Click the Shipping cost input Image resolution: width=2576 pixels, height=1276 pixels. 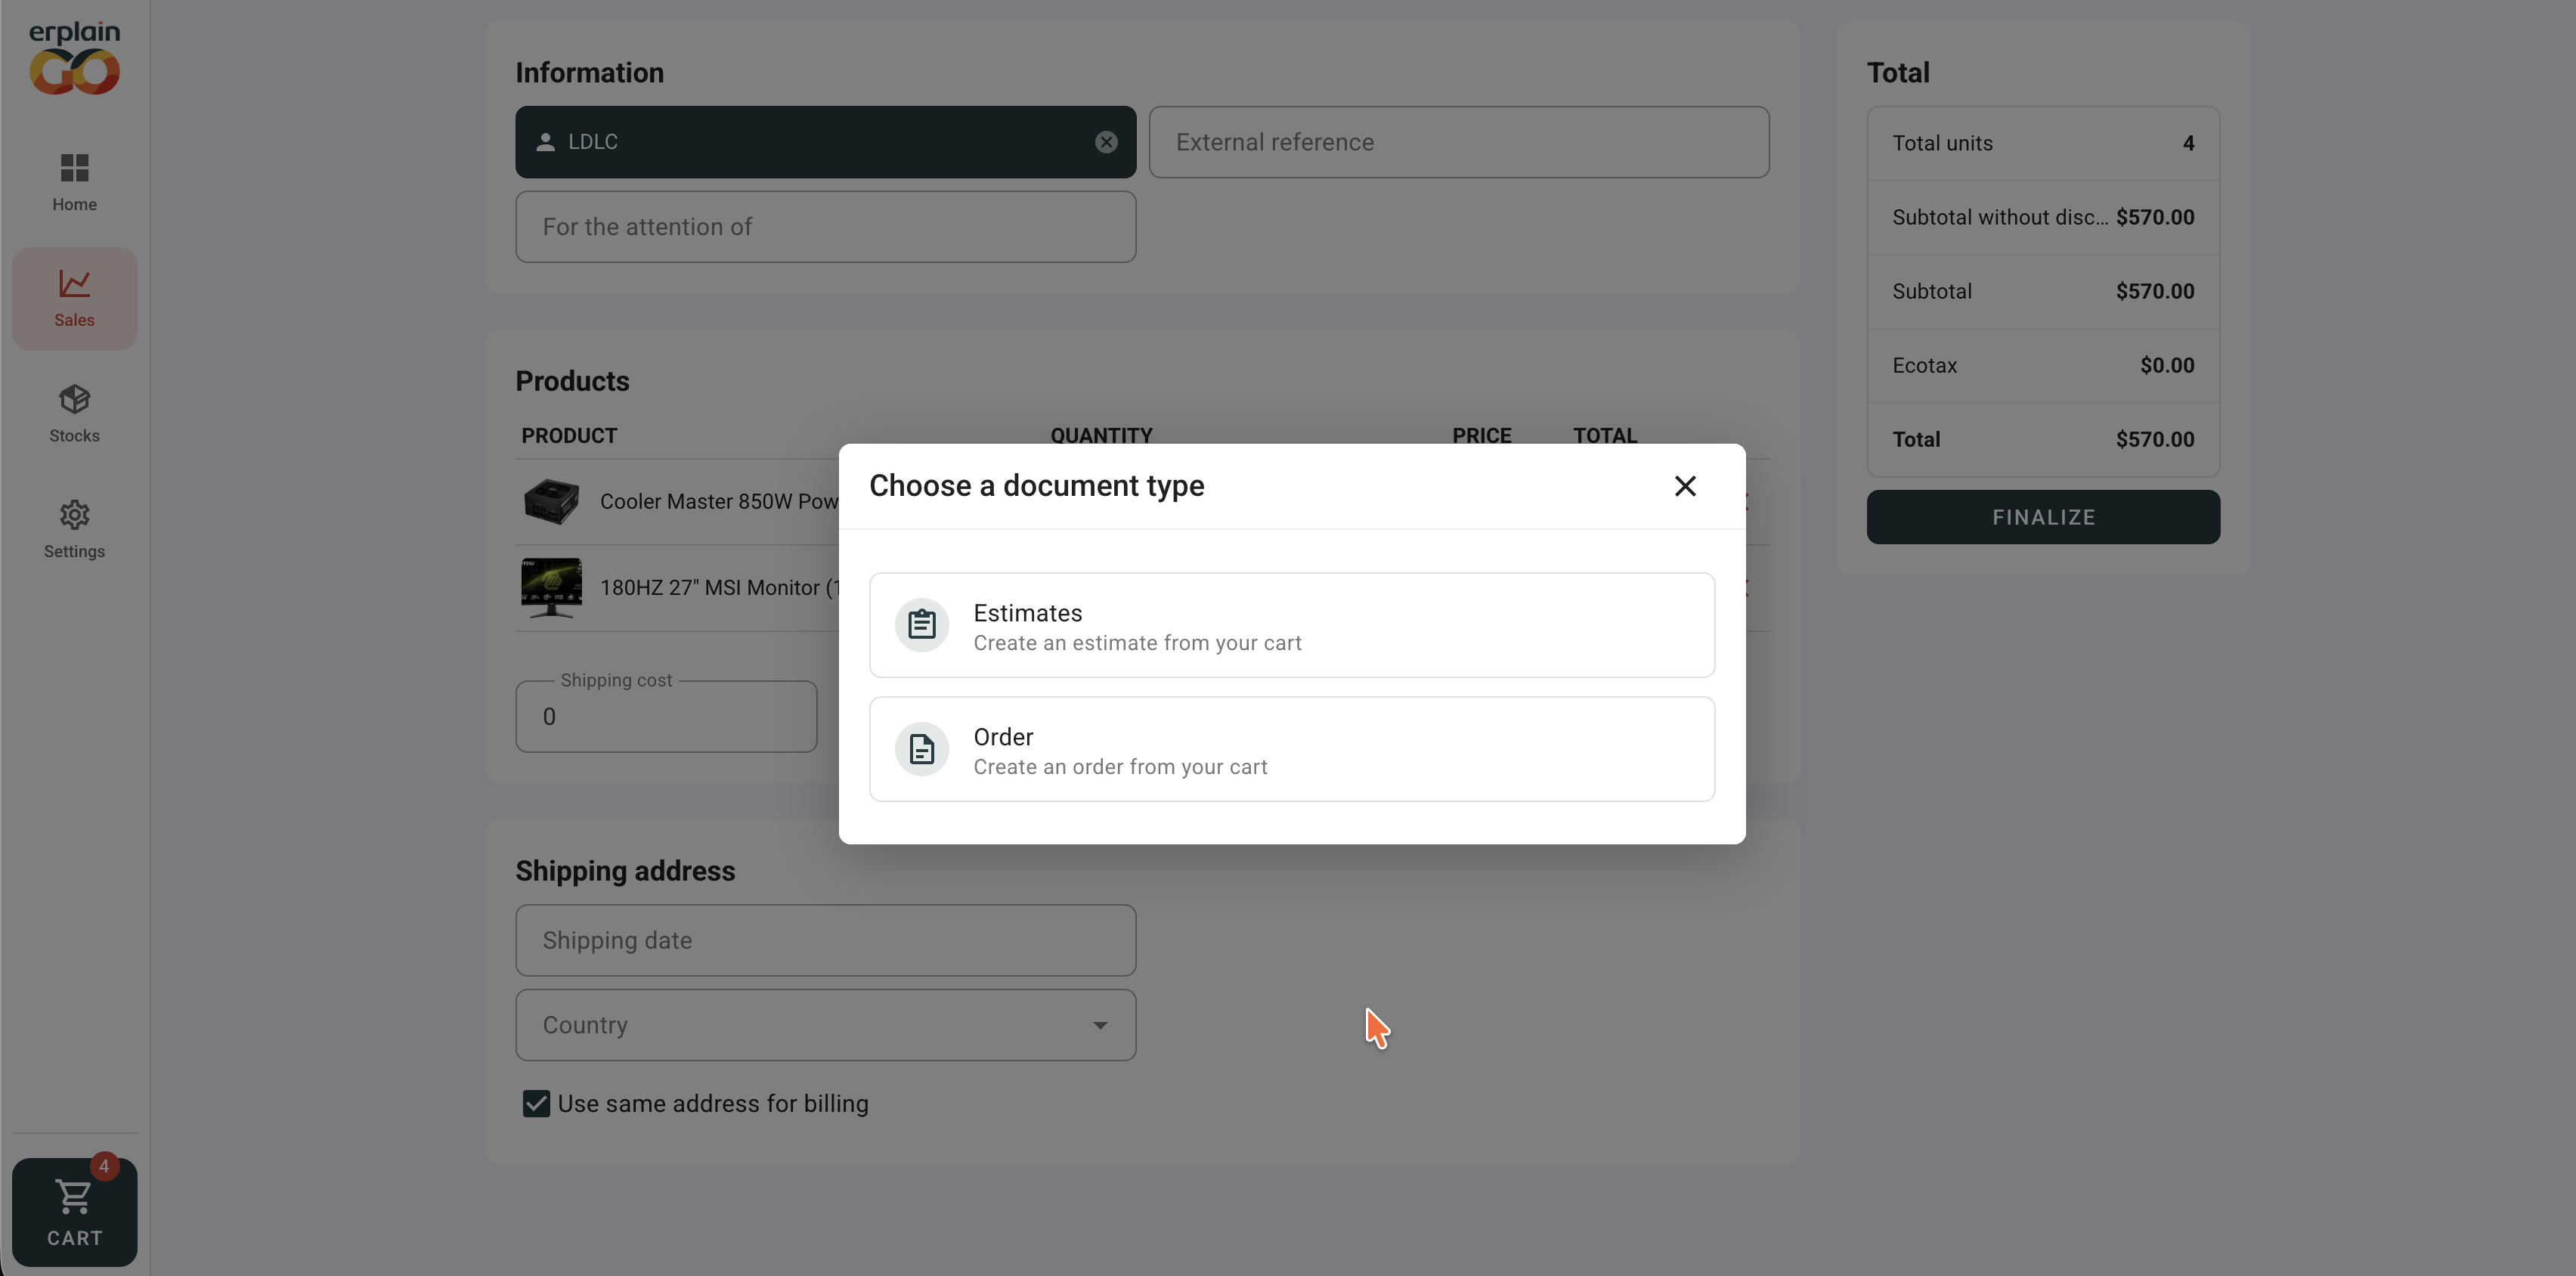(x=666, y=717)
